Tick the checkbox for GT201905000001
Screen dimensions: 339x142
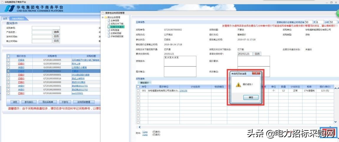[x=9, y=75]
